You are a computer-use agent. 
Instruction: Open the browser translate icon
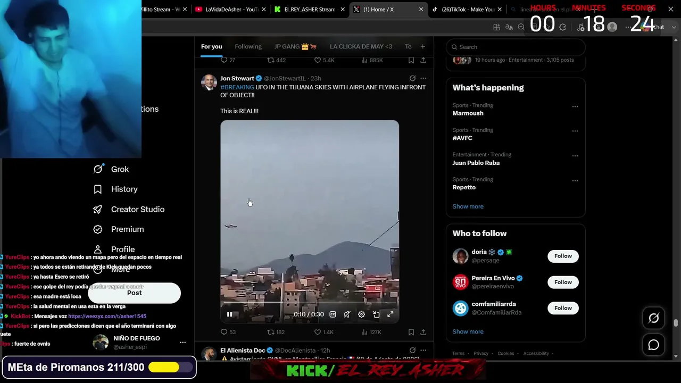(509, 27)
